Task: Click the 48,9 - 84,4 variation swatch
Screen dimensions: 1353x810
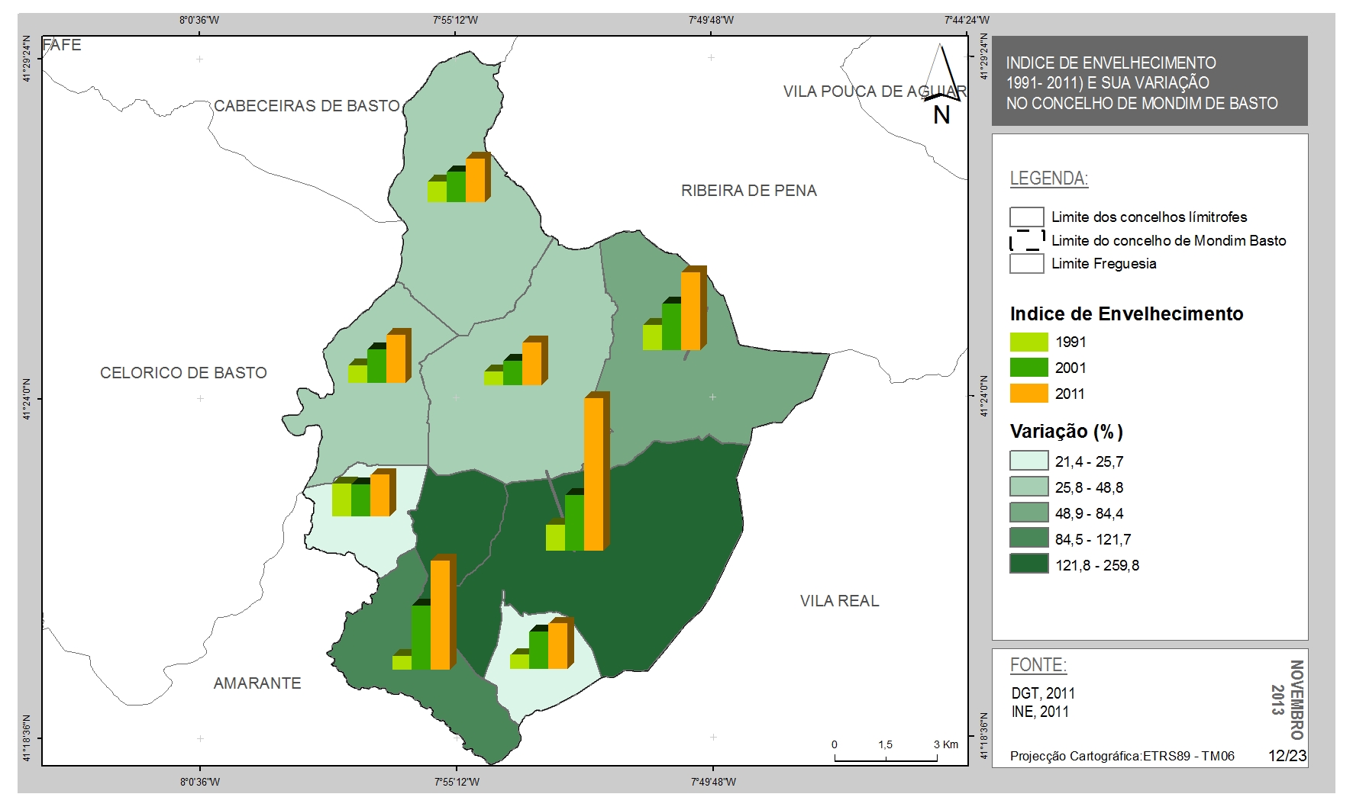Action: 1028,513
